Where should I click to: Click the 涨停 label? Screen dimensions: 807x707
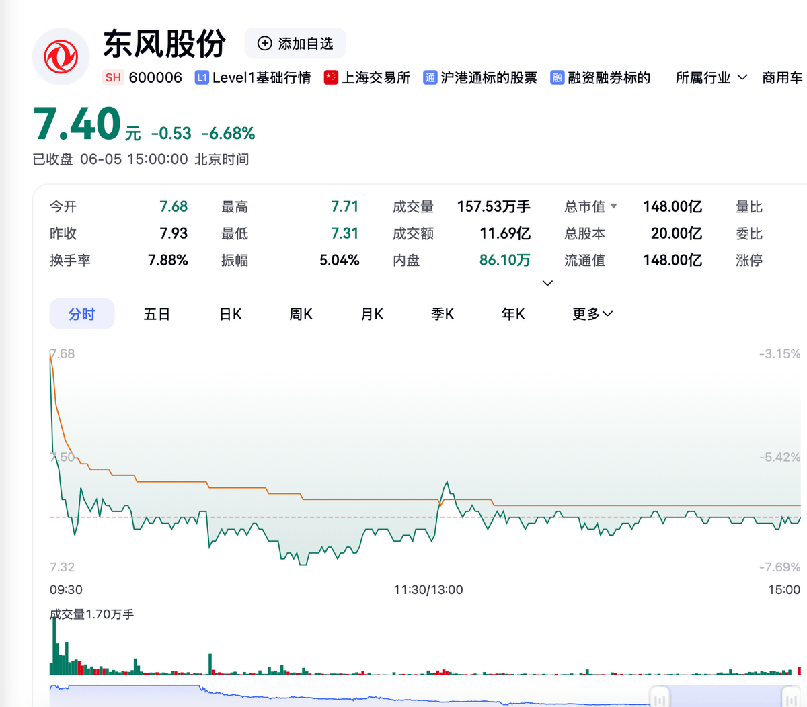749,260
